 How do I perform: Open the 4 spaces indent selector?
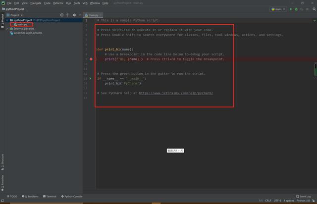tap(289, 201)
